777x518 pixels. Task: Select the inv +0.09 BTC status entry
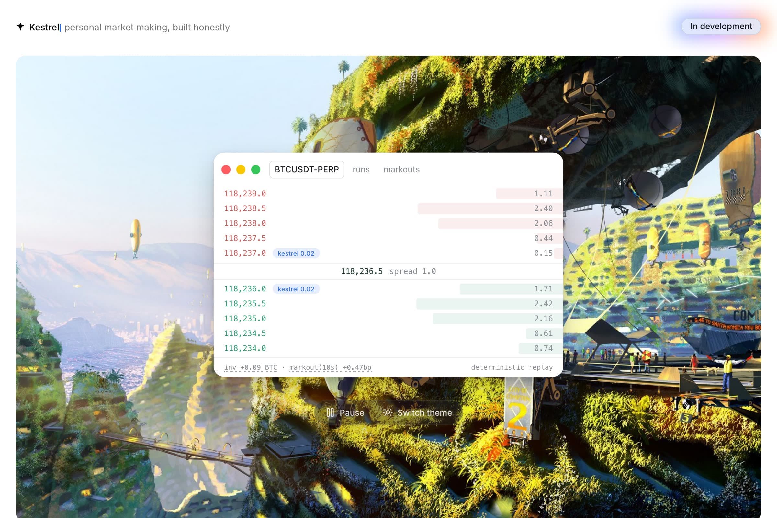click(x=250, y=367)
